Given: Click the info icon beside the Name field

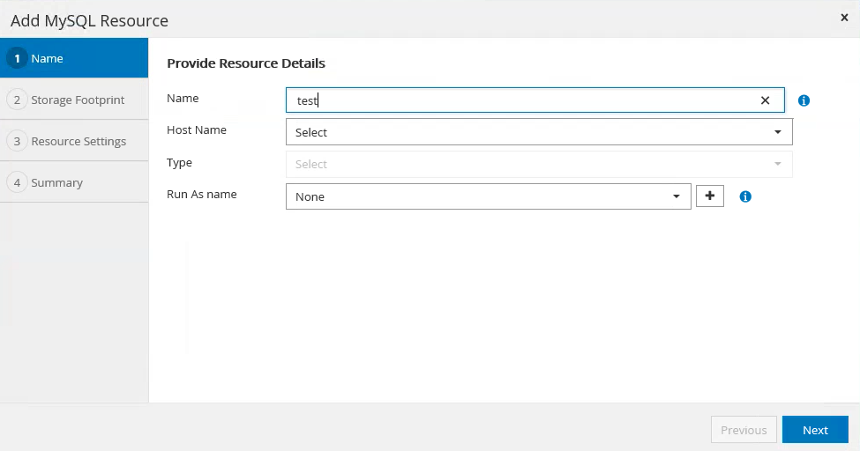Looking at the screenshot, I should click(x=804, y=100).
